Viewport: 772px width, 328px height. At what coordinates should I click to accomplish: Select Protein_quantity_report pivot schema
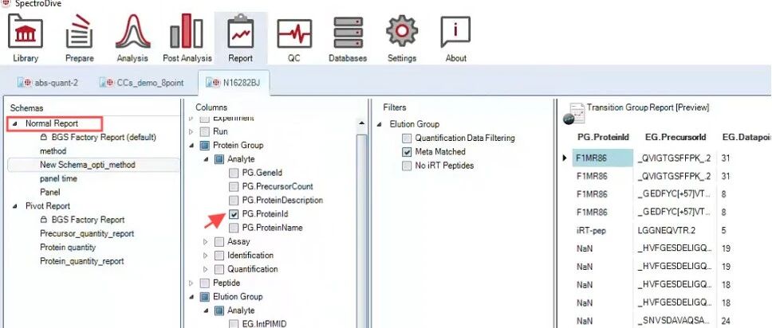point(81,261)
